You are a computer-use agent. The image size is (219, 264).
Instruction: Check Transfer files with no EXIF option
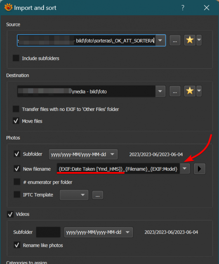coord(16,109)
